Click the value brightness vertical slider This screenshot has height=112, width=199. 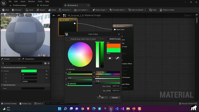tap(102, 54)
